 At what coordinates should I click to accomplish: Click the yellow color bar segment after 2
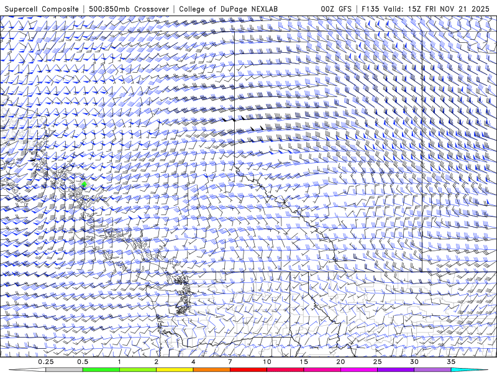click(x=175, y=370)
